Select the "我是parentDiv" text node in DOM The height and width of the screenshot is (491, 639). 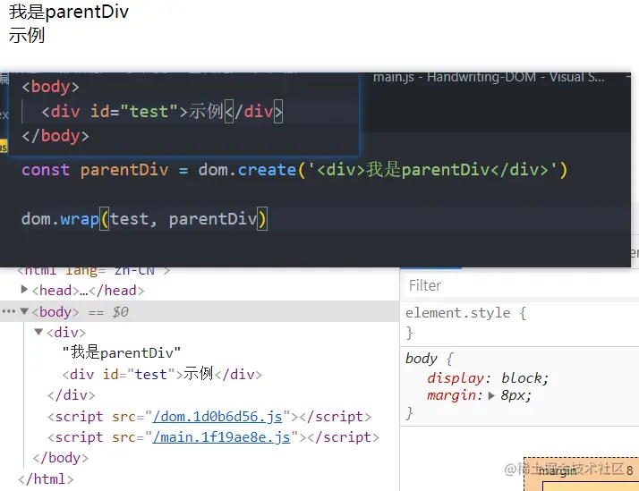click(122, 352)
